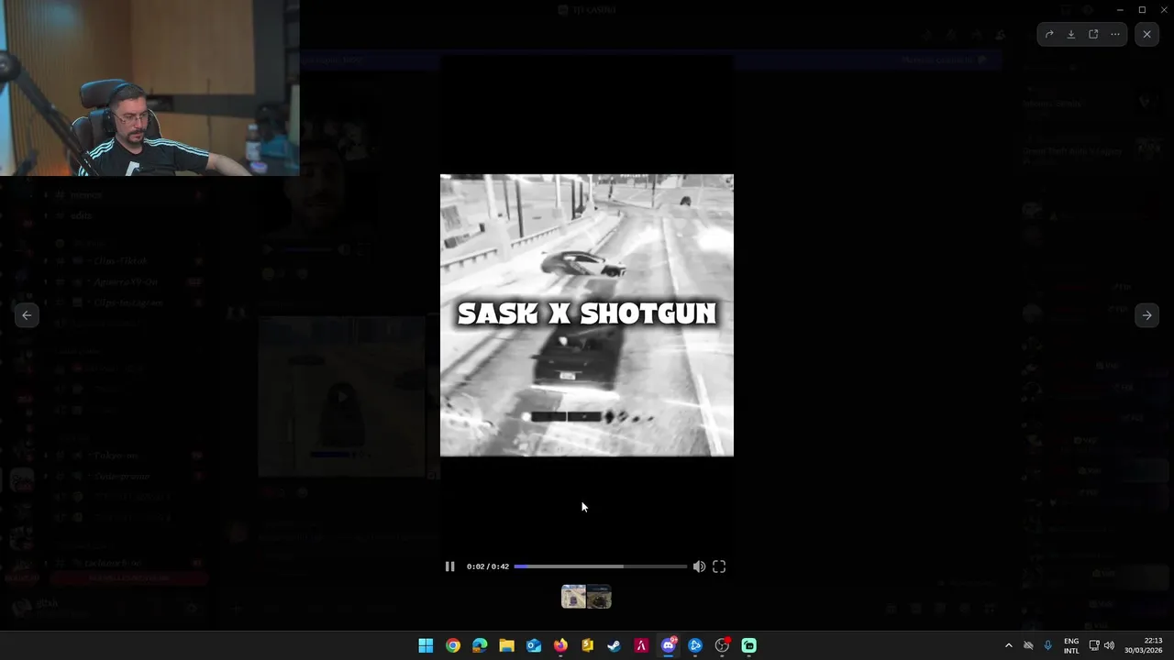
Task: Mute the video using the speaker icon
Action: tap(699, 566)
